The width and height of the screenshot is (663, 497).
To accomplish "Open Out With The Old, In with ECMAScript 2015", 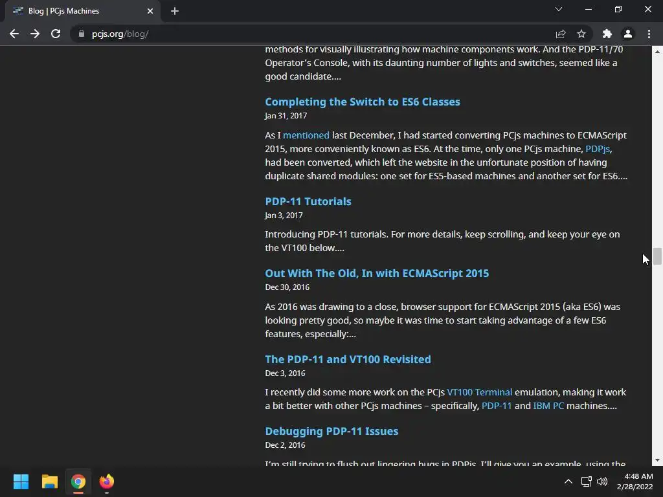I will click(377, 274).
